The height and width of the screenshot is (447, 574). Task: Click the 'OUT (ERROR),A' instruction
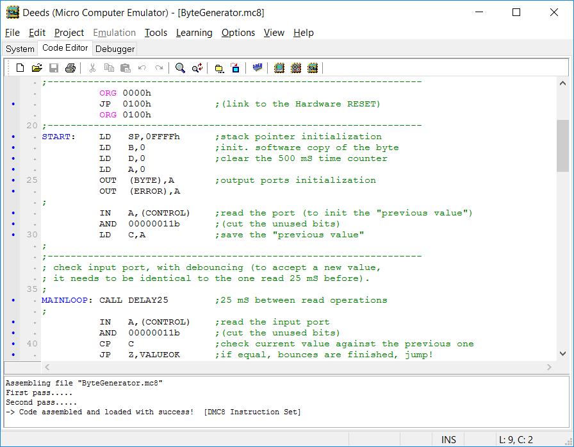140,191
